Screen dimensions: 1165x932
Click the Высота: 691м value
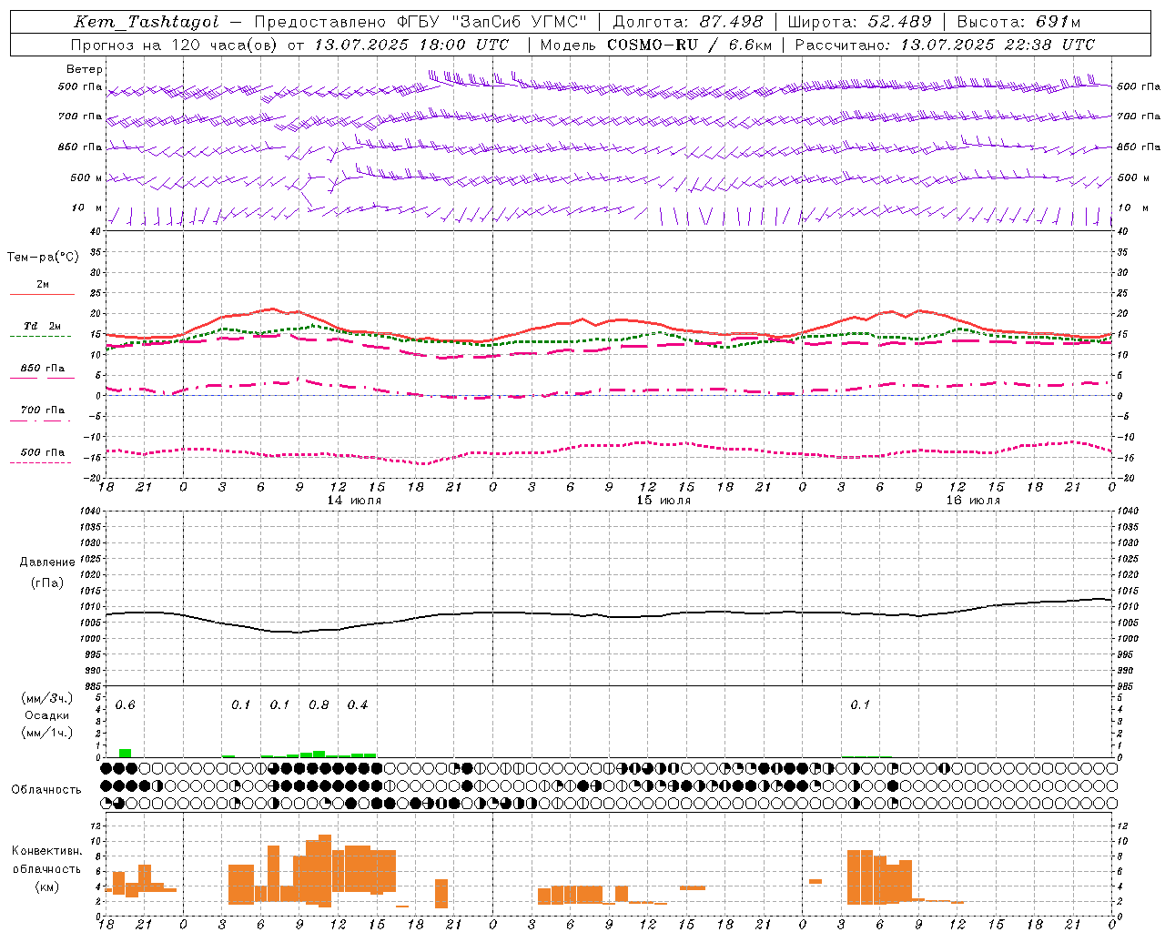click(x=1019, y=23)
